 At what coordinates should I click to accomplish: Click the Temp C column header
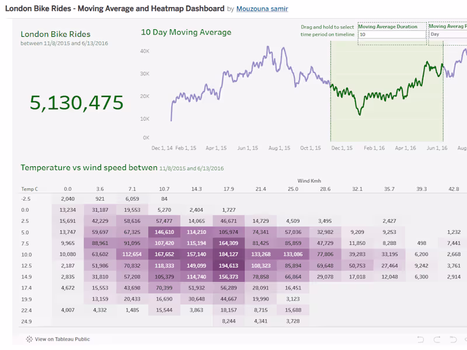point(29,189)
